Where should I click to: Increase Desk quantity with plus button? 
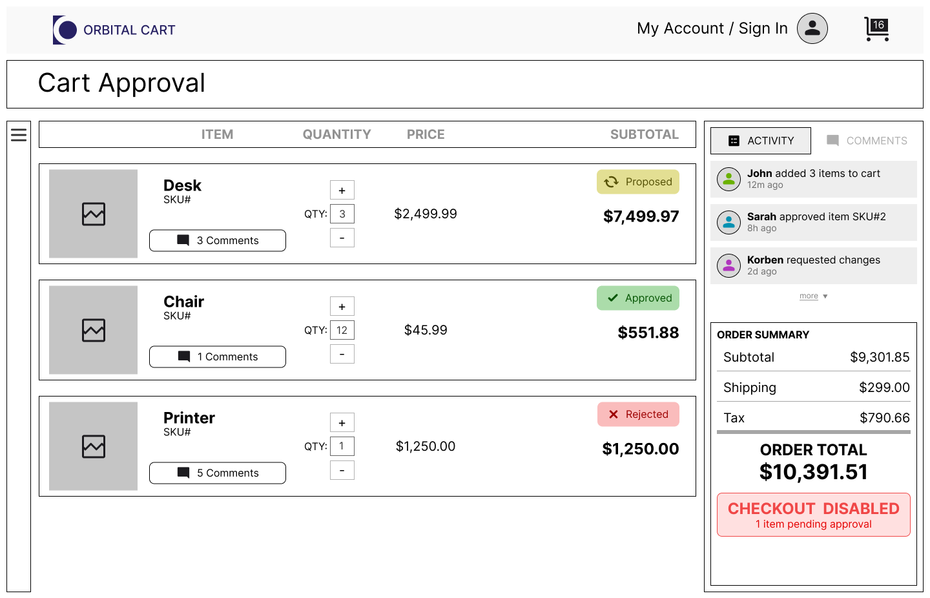pyautogui.click(x=342, y=191)
